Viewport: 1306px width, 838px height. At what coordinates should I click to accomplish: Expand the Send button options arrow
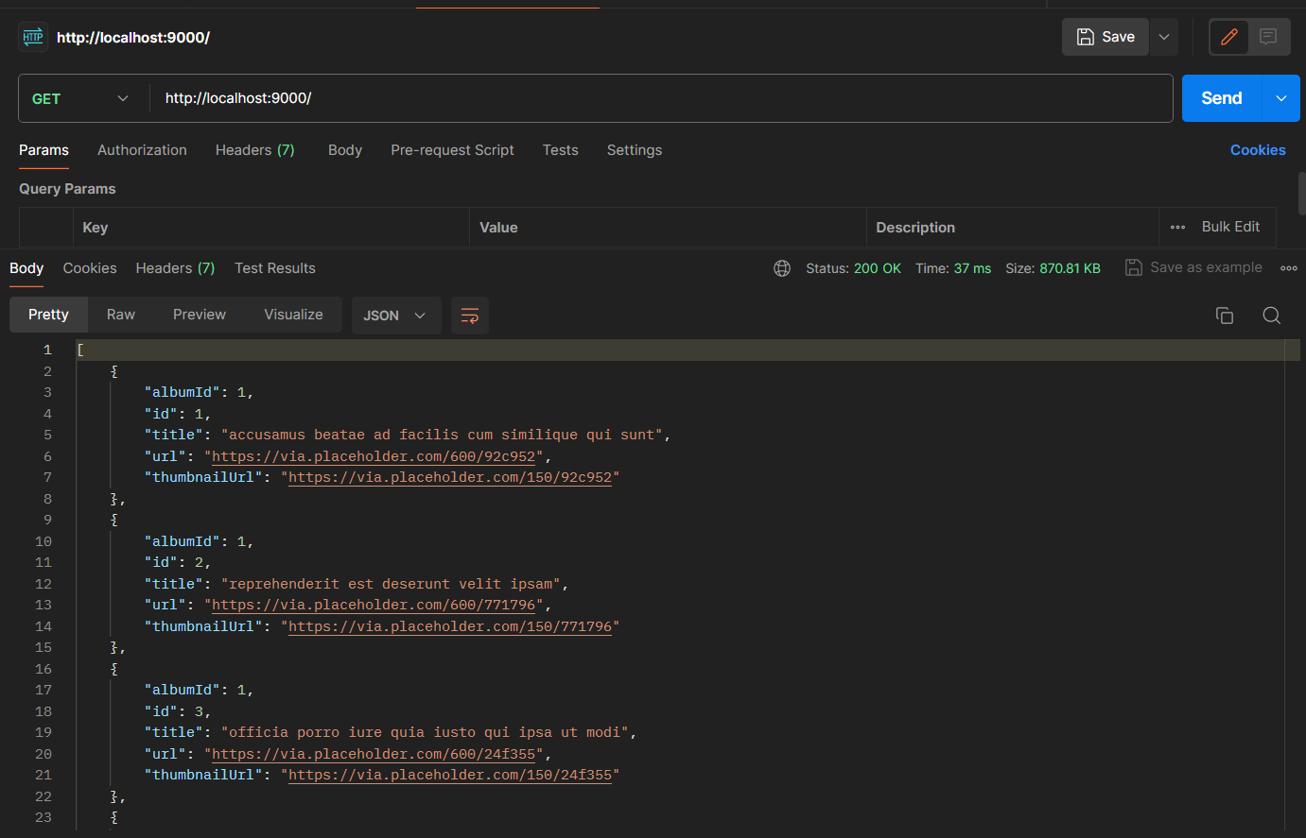click(x=1281, y=98)
